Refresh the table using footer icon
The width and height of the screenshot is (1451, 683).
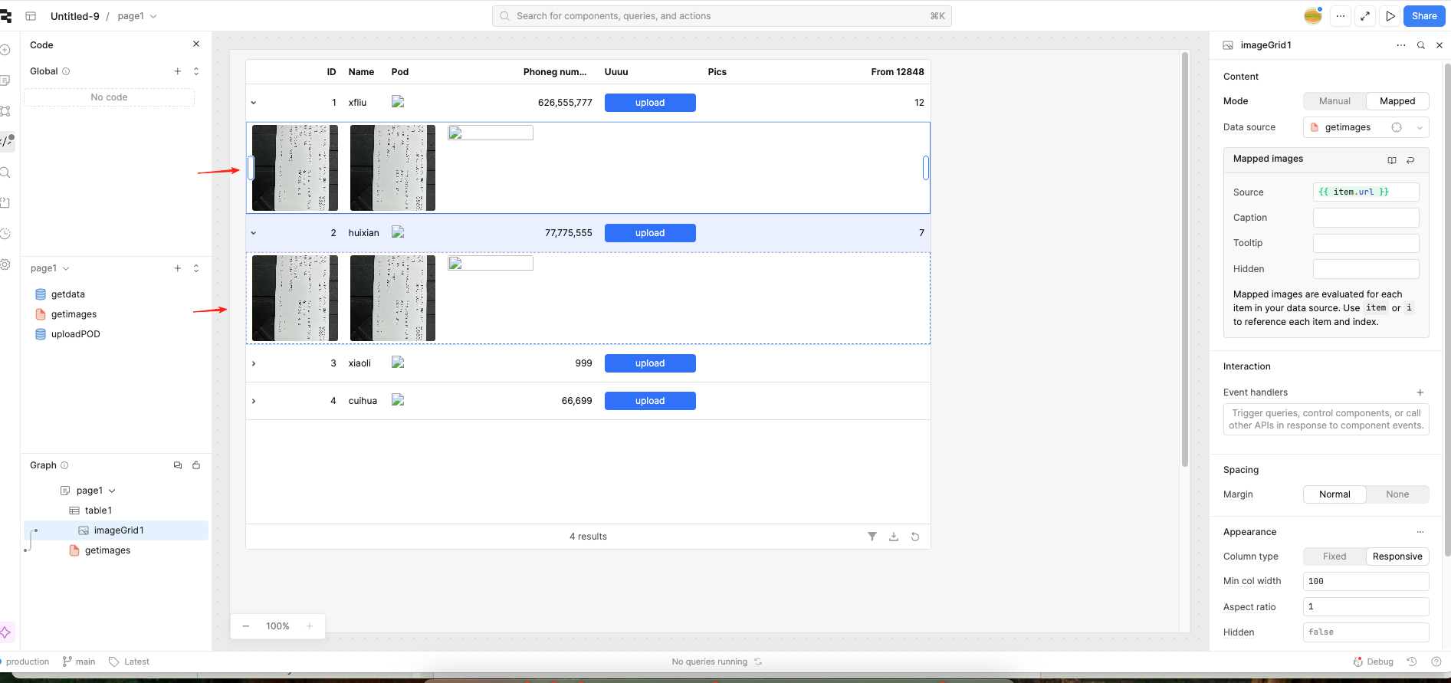914,537
